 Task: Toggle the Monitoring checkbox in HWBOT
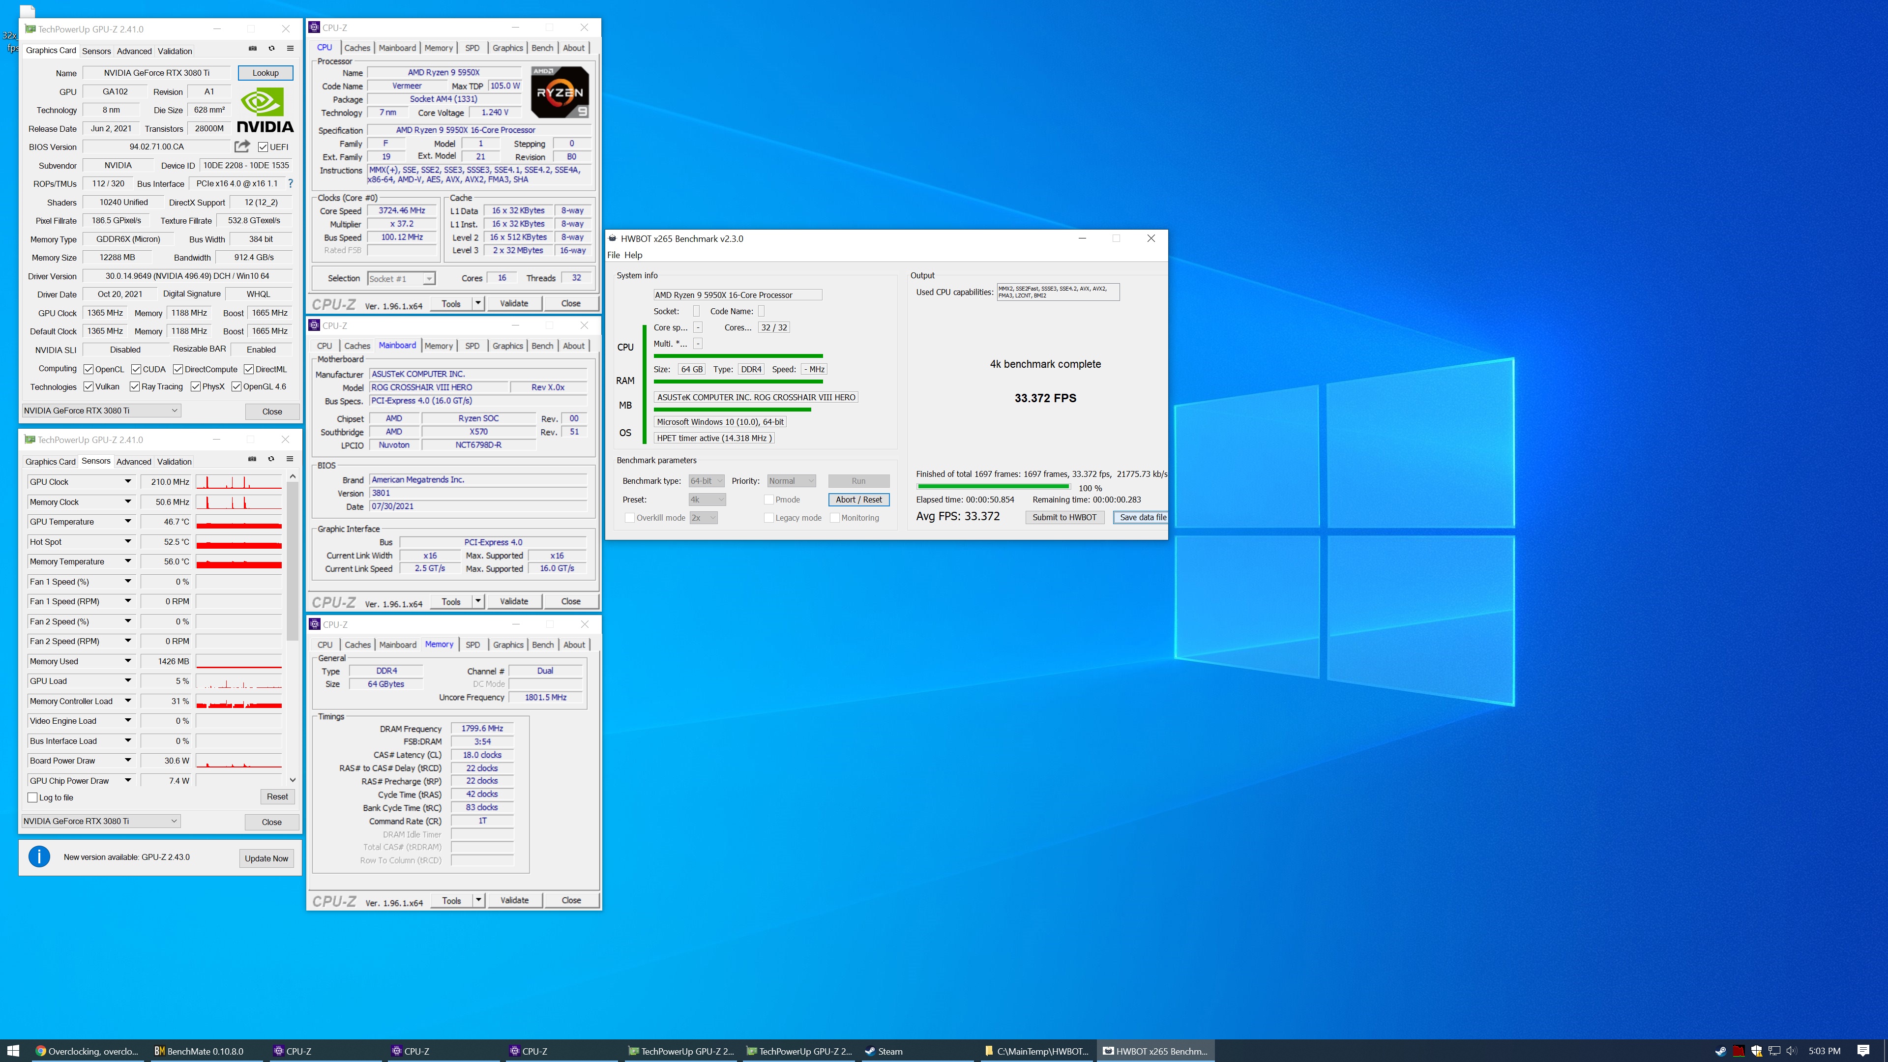834,517
